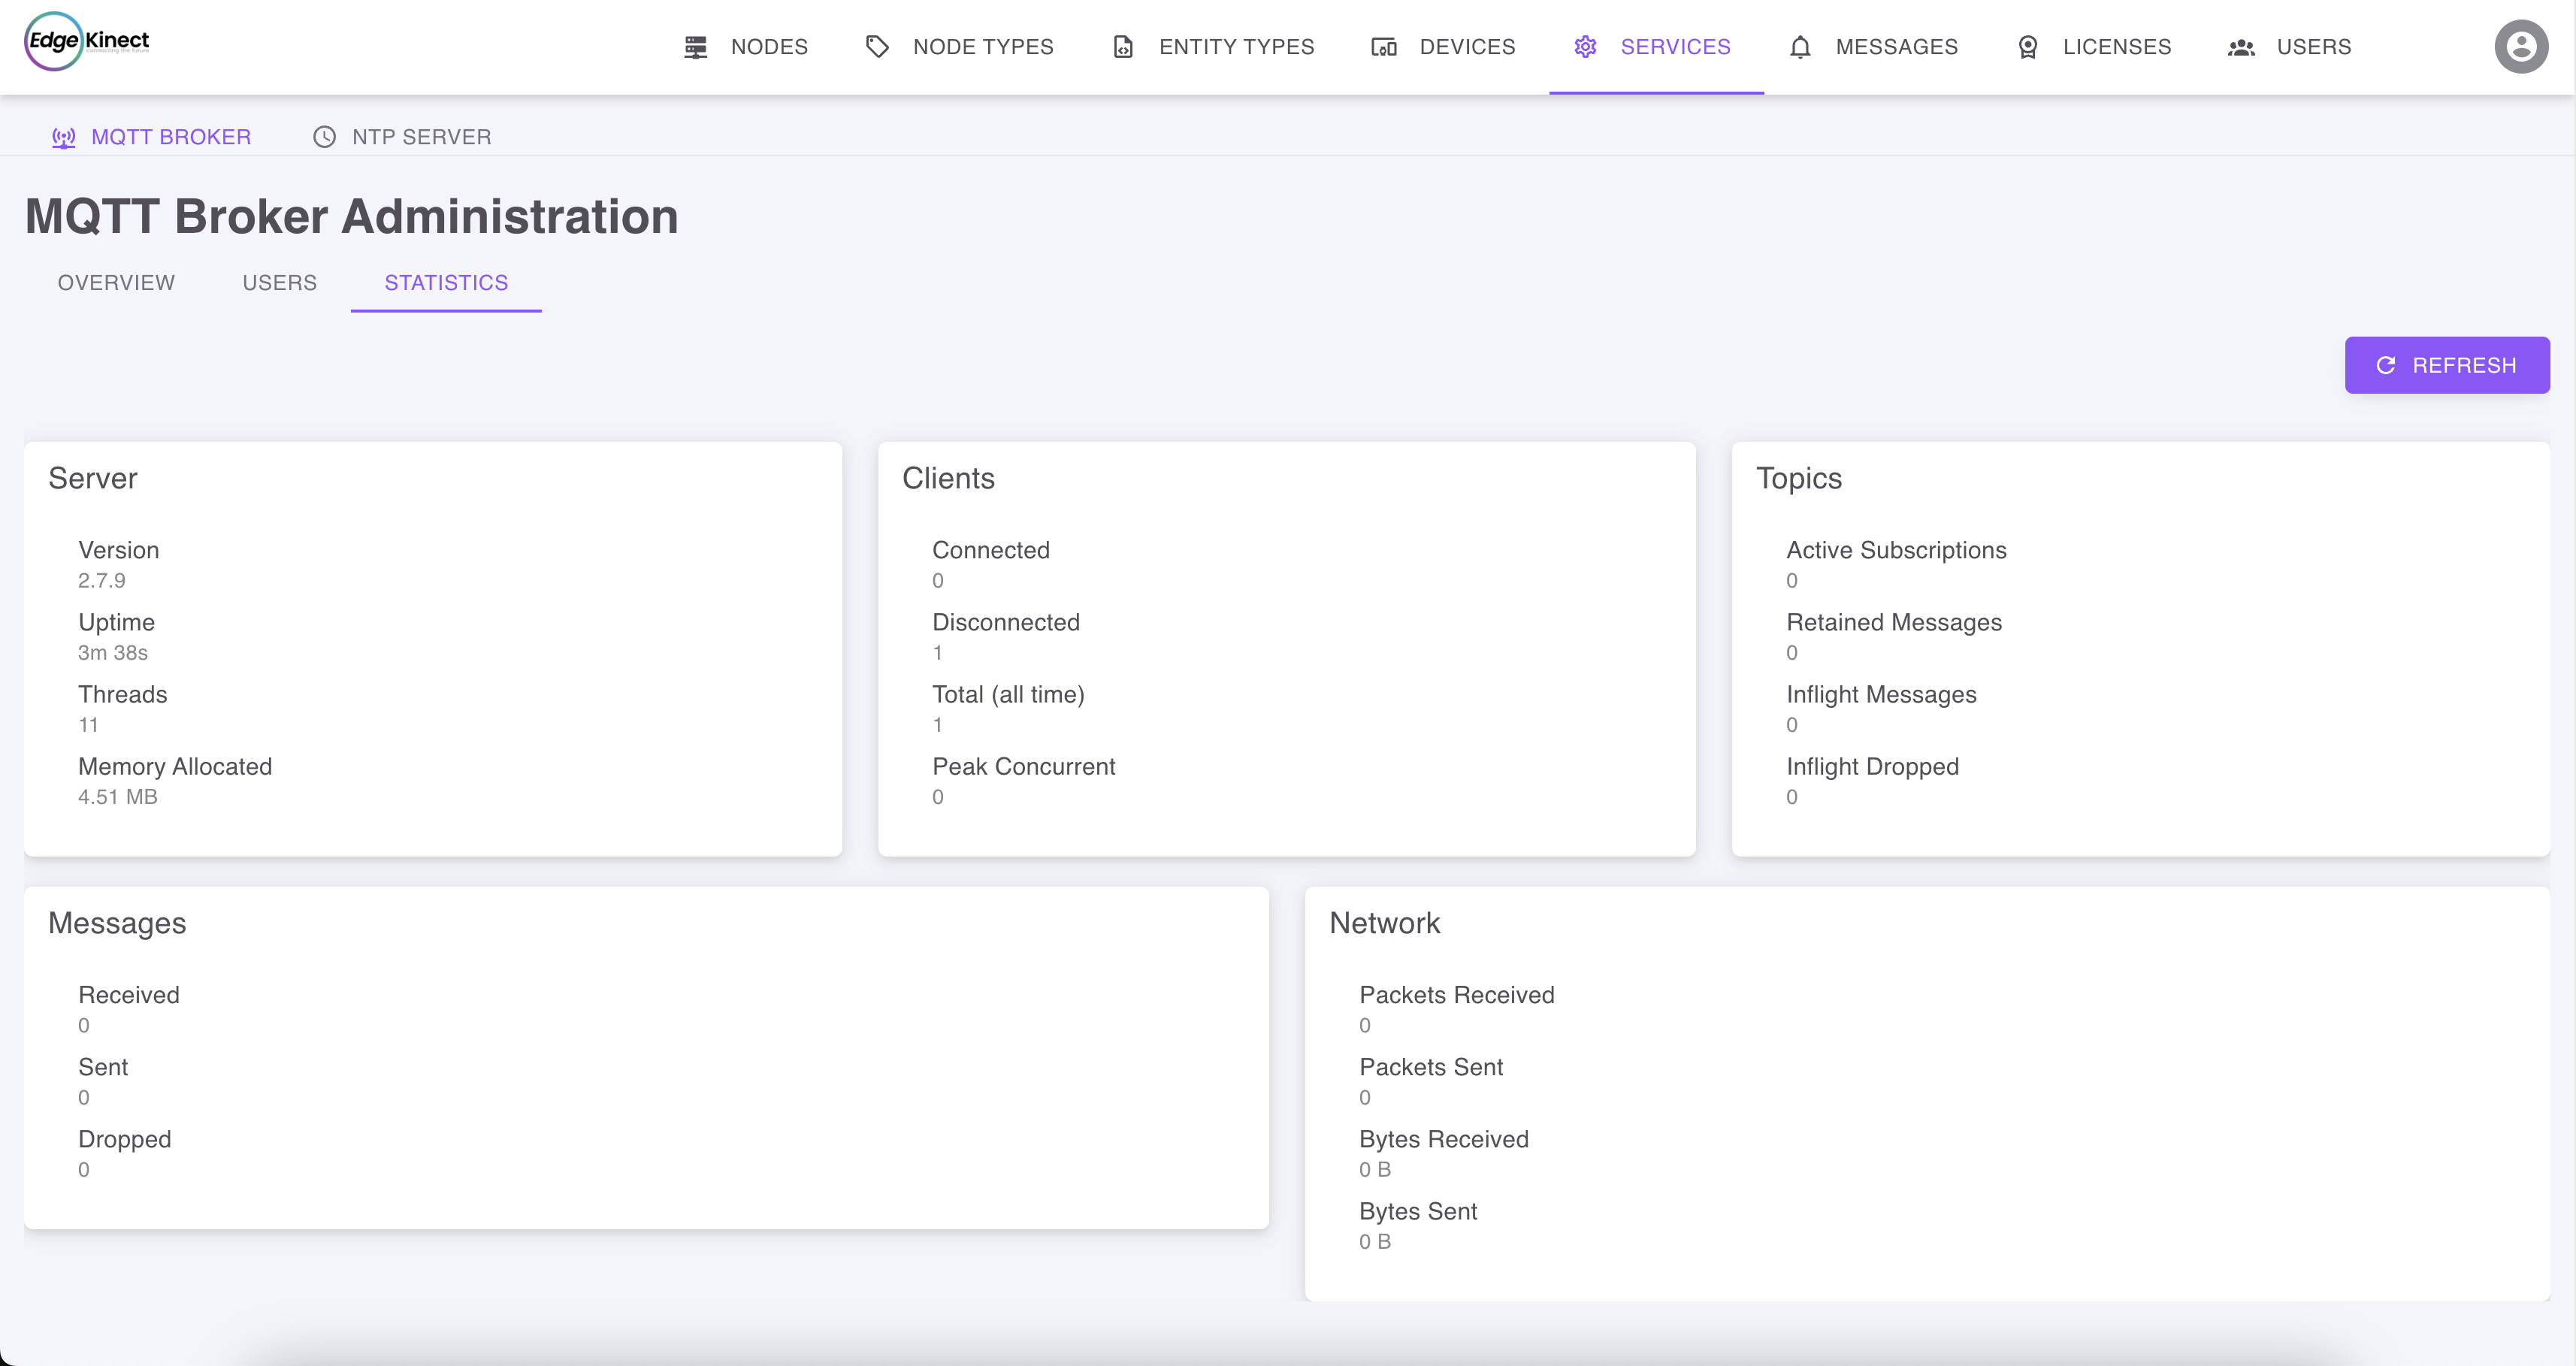Click the MQTT Broker antenna icon
Image resolution: width=2576 pixels, height=1366 pixels.
tap(64, 137)
